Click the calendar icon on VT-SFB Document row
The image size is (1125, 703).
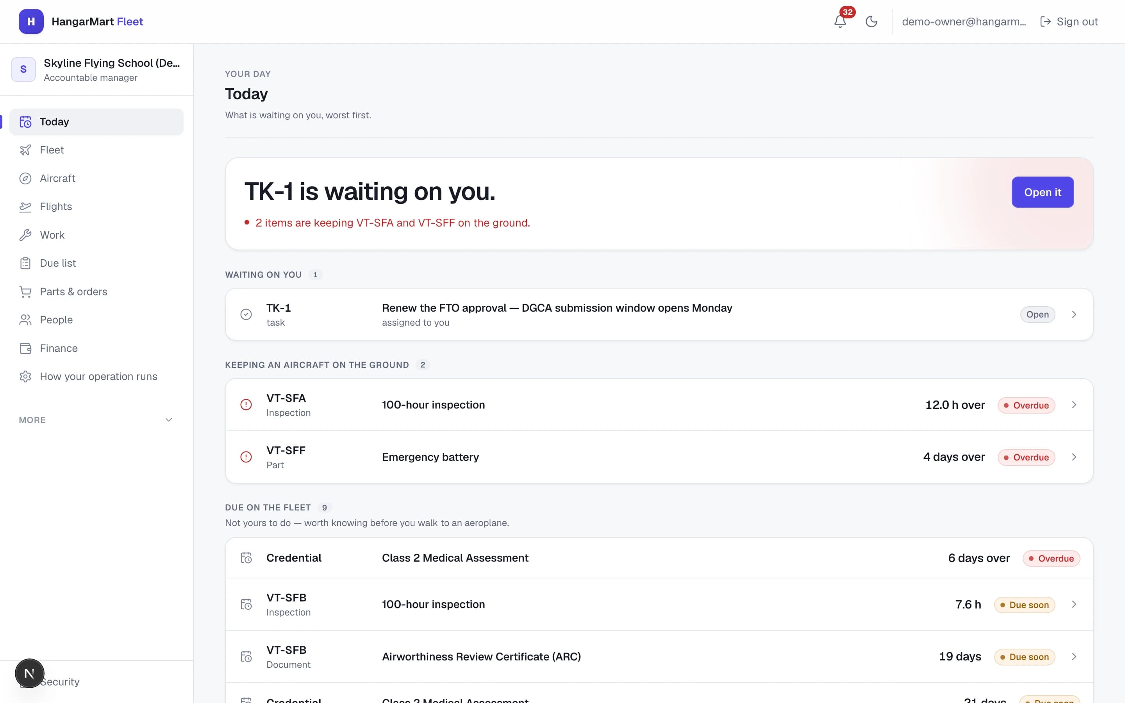[x=246, y=657]
